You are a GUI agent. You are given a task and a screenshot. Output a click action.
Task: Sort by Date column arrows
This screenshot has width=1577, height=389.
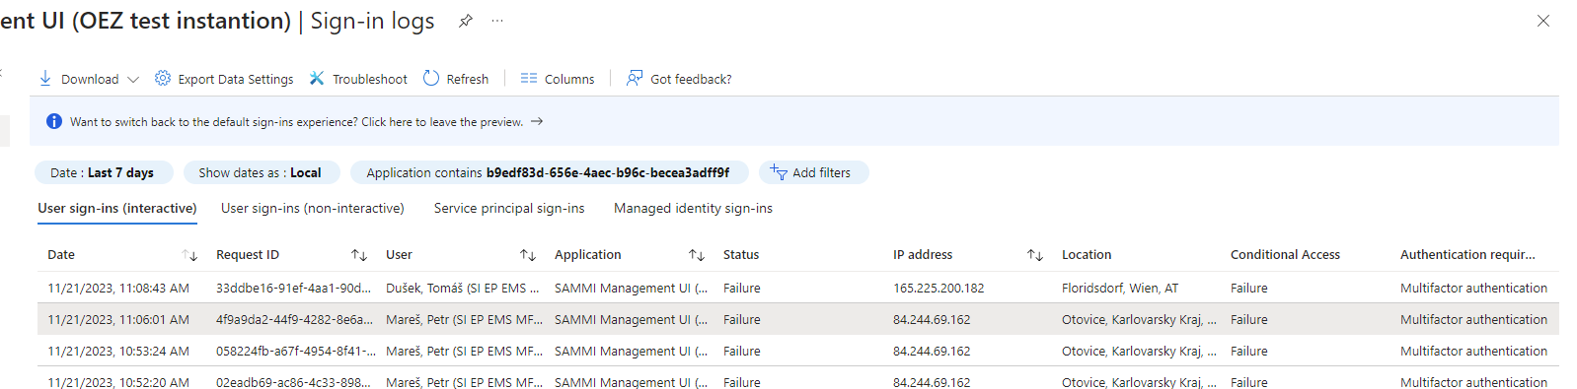[x=190, y=255]
